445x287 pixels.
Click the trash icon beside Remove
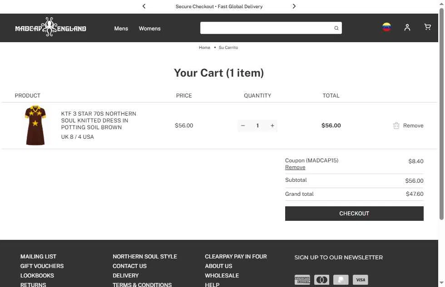click(396, 126)
